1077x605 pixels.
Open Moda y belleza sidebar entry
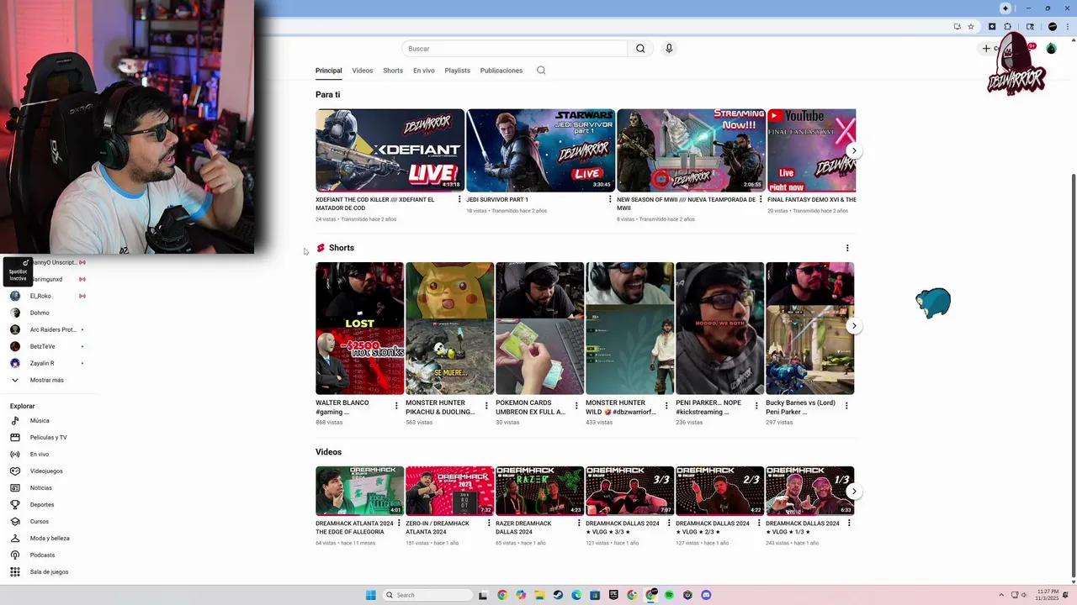50,538
